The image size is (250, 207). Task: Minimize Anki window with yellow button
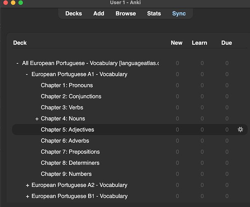pos(13,2)
